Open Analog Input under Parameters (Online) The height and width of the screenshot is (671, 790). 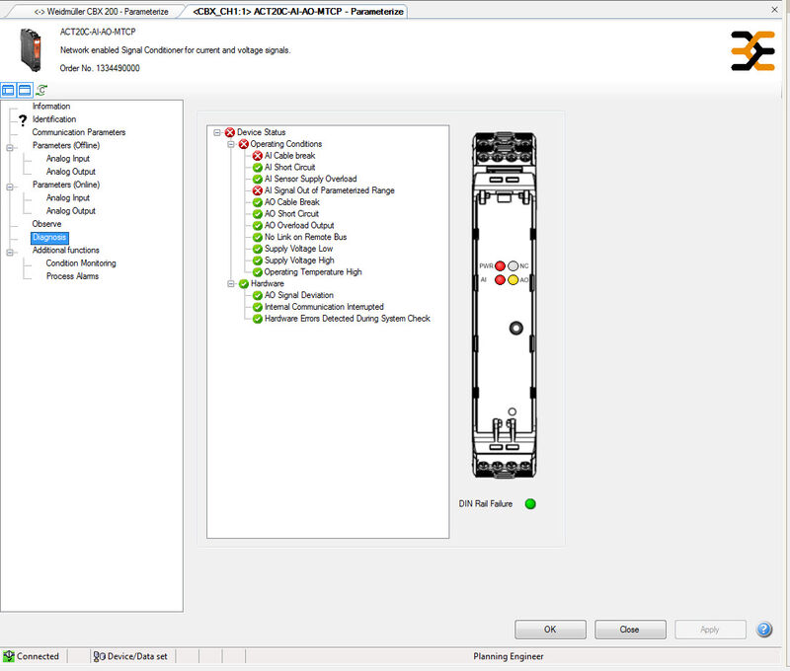[x=68, y=197]
